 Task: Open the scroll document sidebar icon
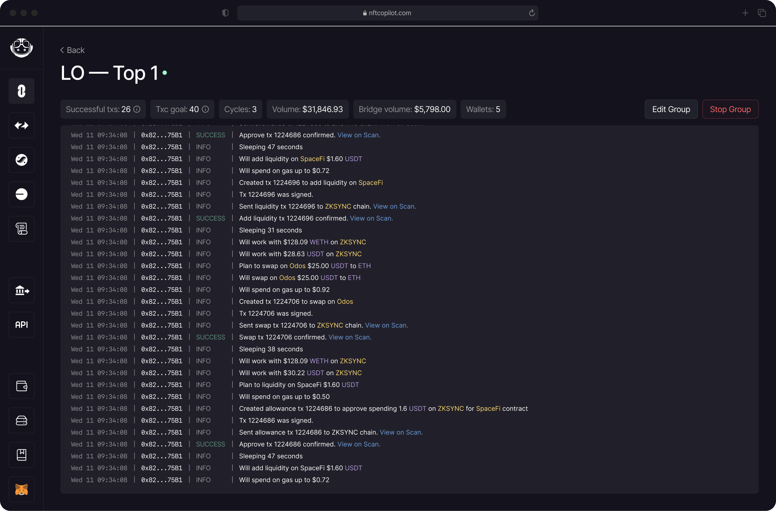pos(22,229)
